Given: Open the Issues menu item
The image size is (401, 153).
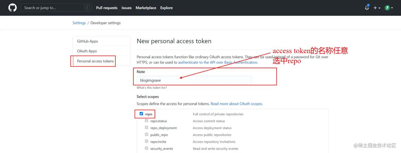Looking at the screenshot, I should pos(126,8).
